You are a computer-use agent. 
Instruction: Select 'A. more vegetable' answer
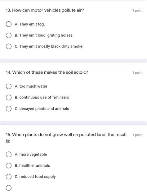click(x=9, y=155)
